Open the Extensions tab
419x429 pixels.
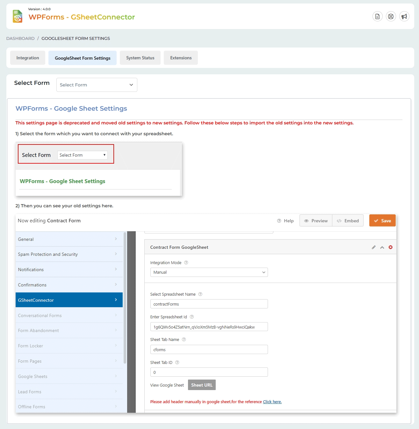pos(181,58)
